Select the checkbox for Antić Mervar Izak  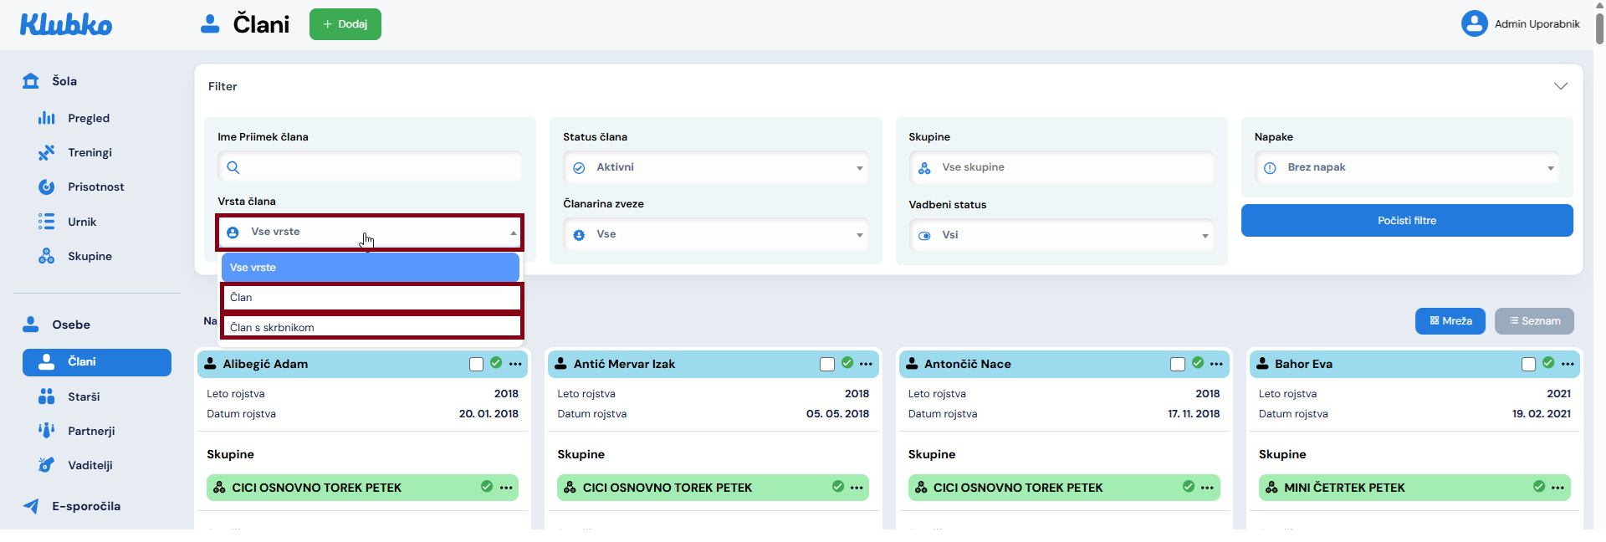[826, 364]
